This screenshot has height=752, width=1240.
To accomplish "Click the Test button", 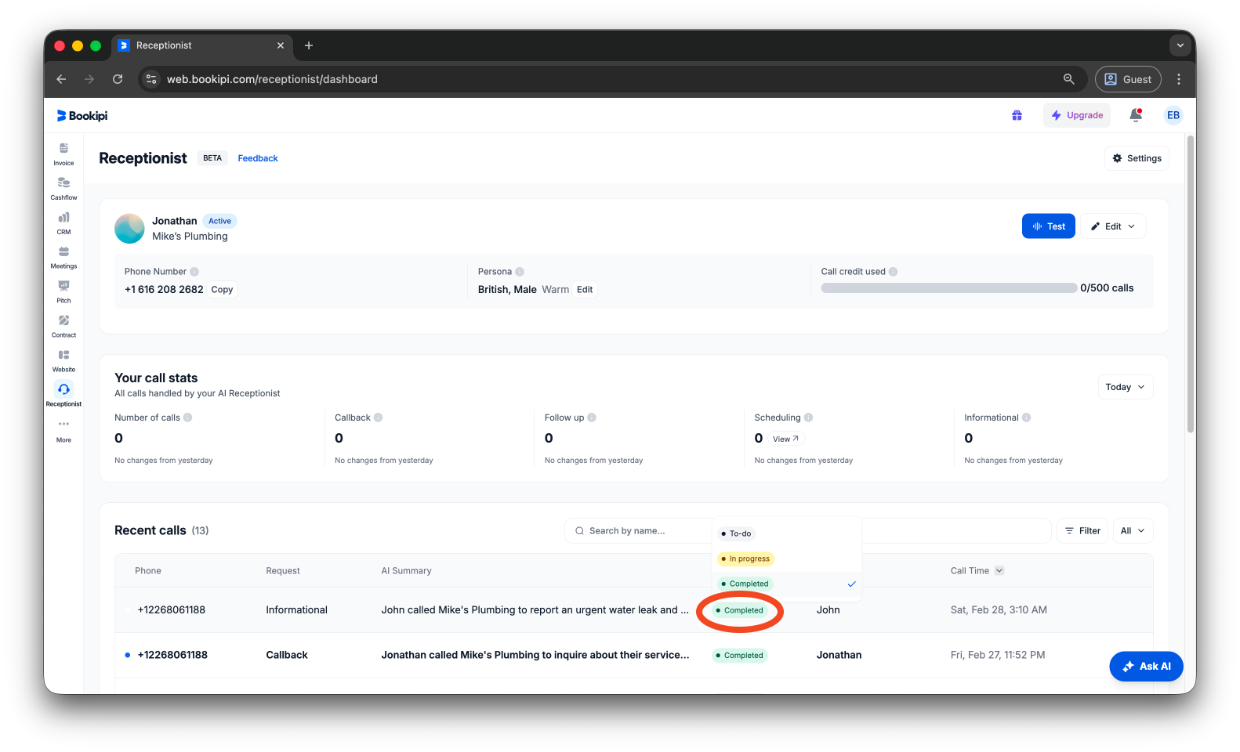I will tap(1048, 226).
